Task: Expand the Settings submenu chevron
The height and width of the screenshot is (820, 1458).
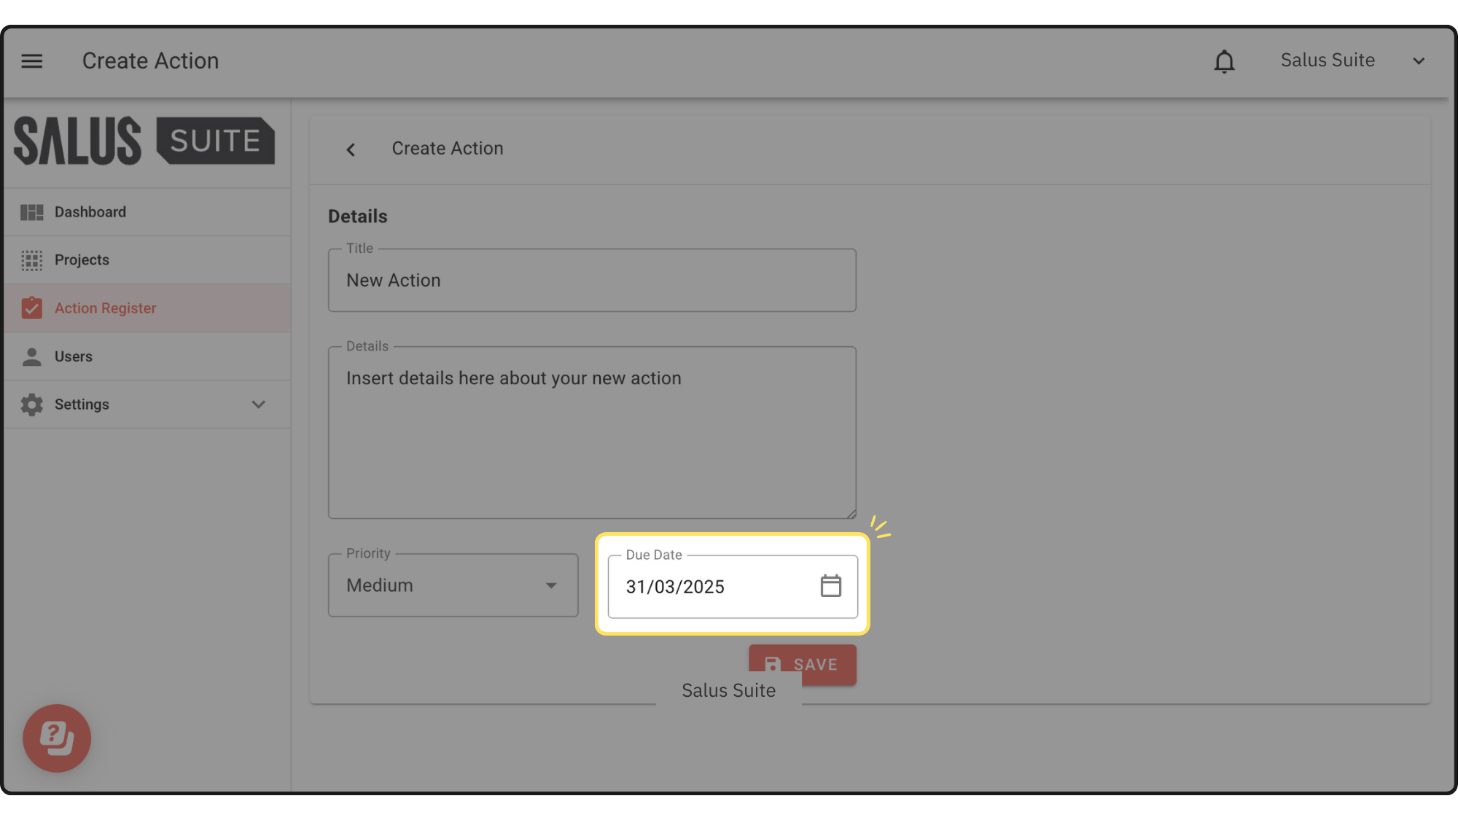Action: [258, 405]
